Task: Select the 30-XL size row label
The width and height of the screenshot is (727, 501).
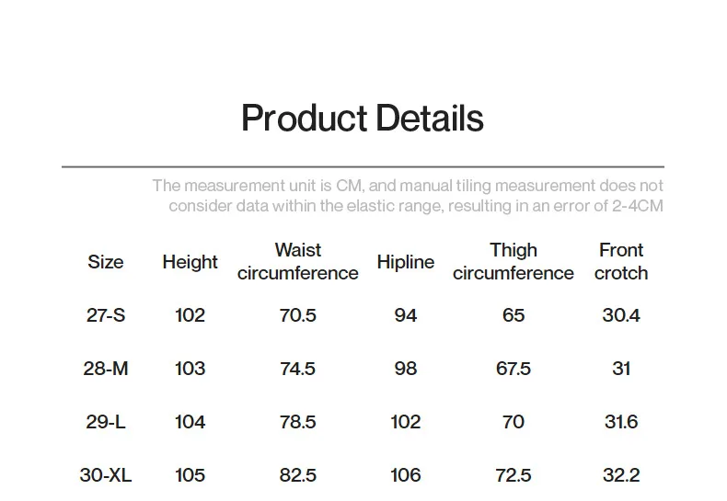Action: tap(106, 475)
